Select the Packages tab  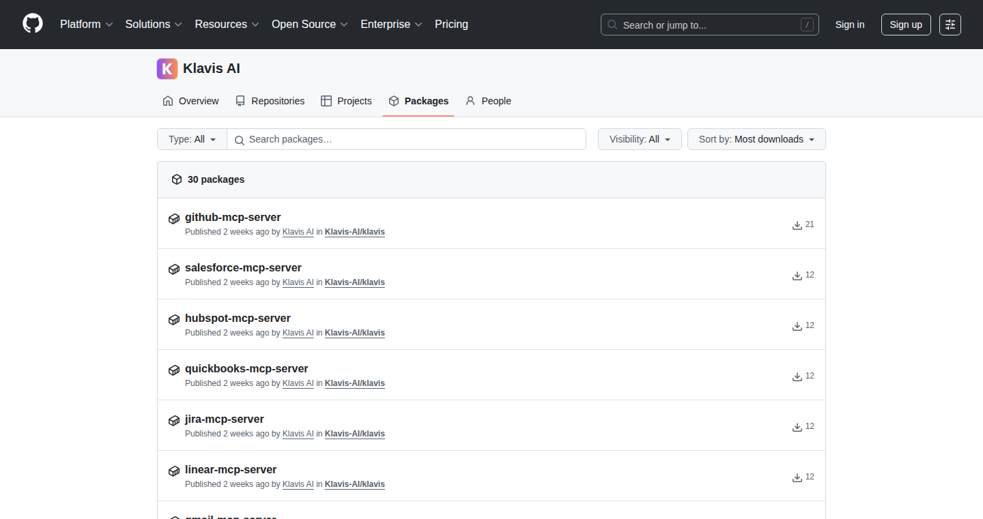(418, 101)
